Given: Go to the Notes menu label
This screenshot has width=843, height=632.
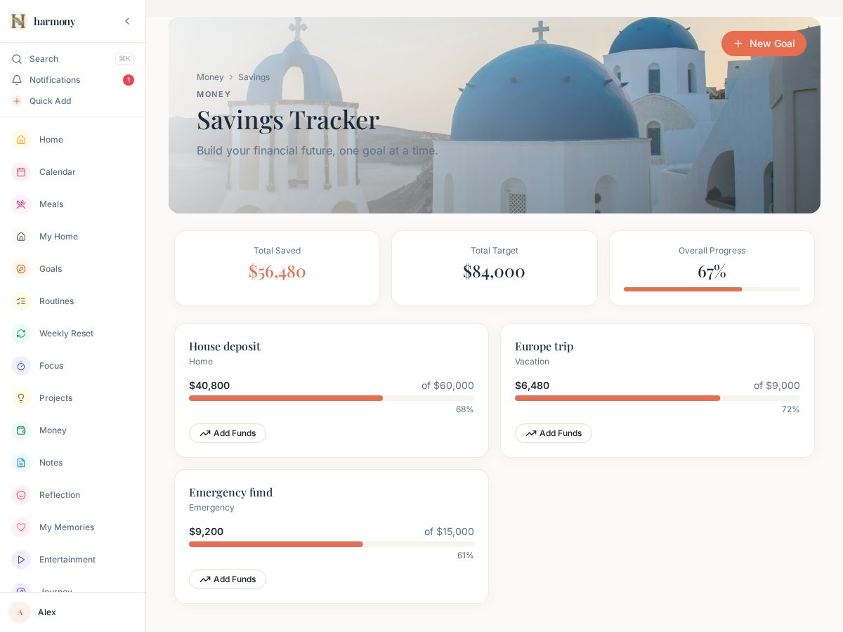Looking at the screenshot, I should 51,463.
